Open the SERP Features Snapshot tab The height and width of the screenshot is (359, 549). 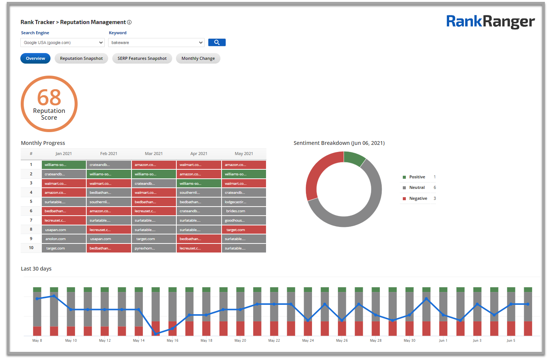point(142,58)
